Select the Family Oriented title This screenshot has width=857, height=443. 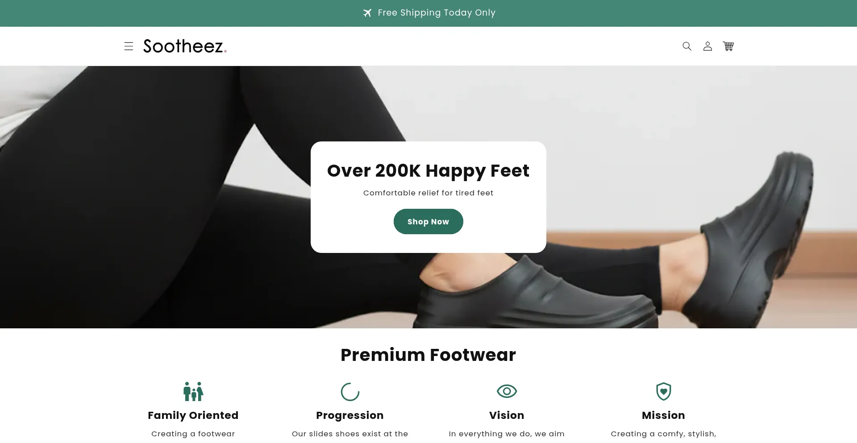(x=193, y=415)
